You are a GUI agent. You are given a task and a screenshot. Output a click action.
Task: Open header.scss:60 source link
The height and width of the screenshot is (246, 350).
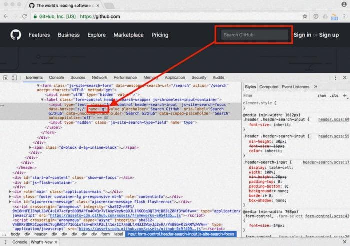click(x=334, y=119)
